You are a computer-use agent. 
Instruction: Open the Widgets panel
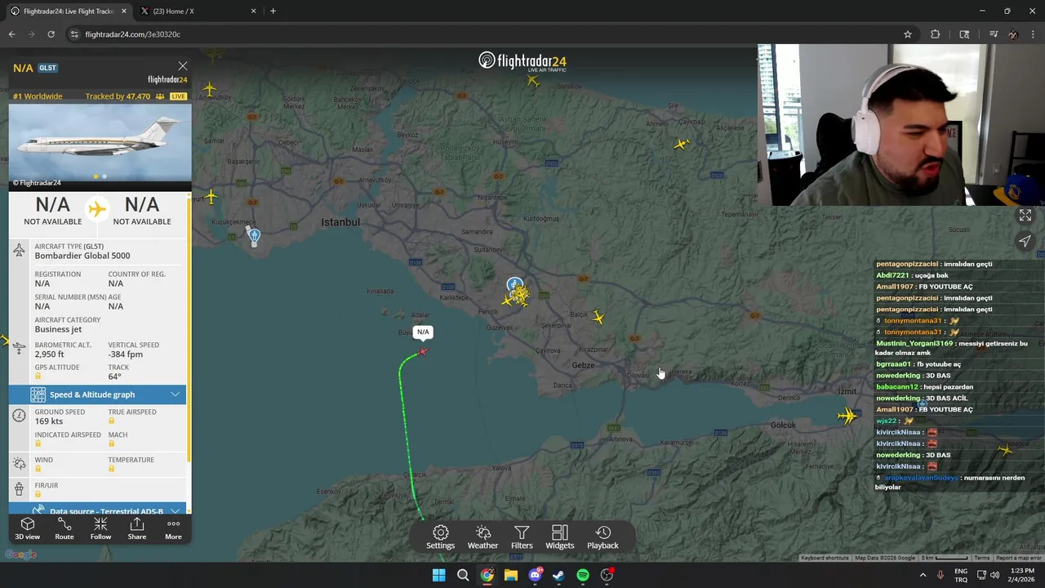coord(559,537)
